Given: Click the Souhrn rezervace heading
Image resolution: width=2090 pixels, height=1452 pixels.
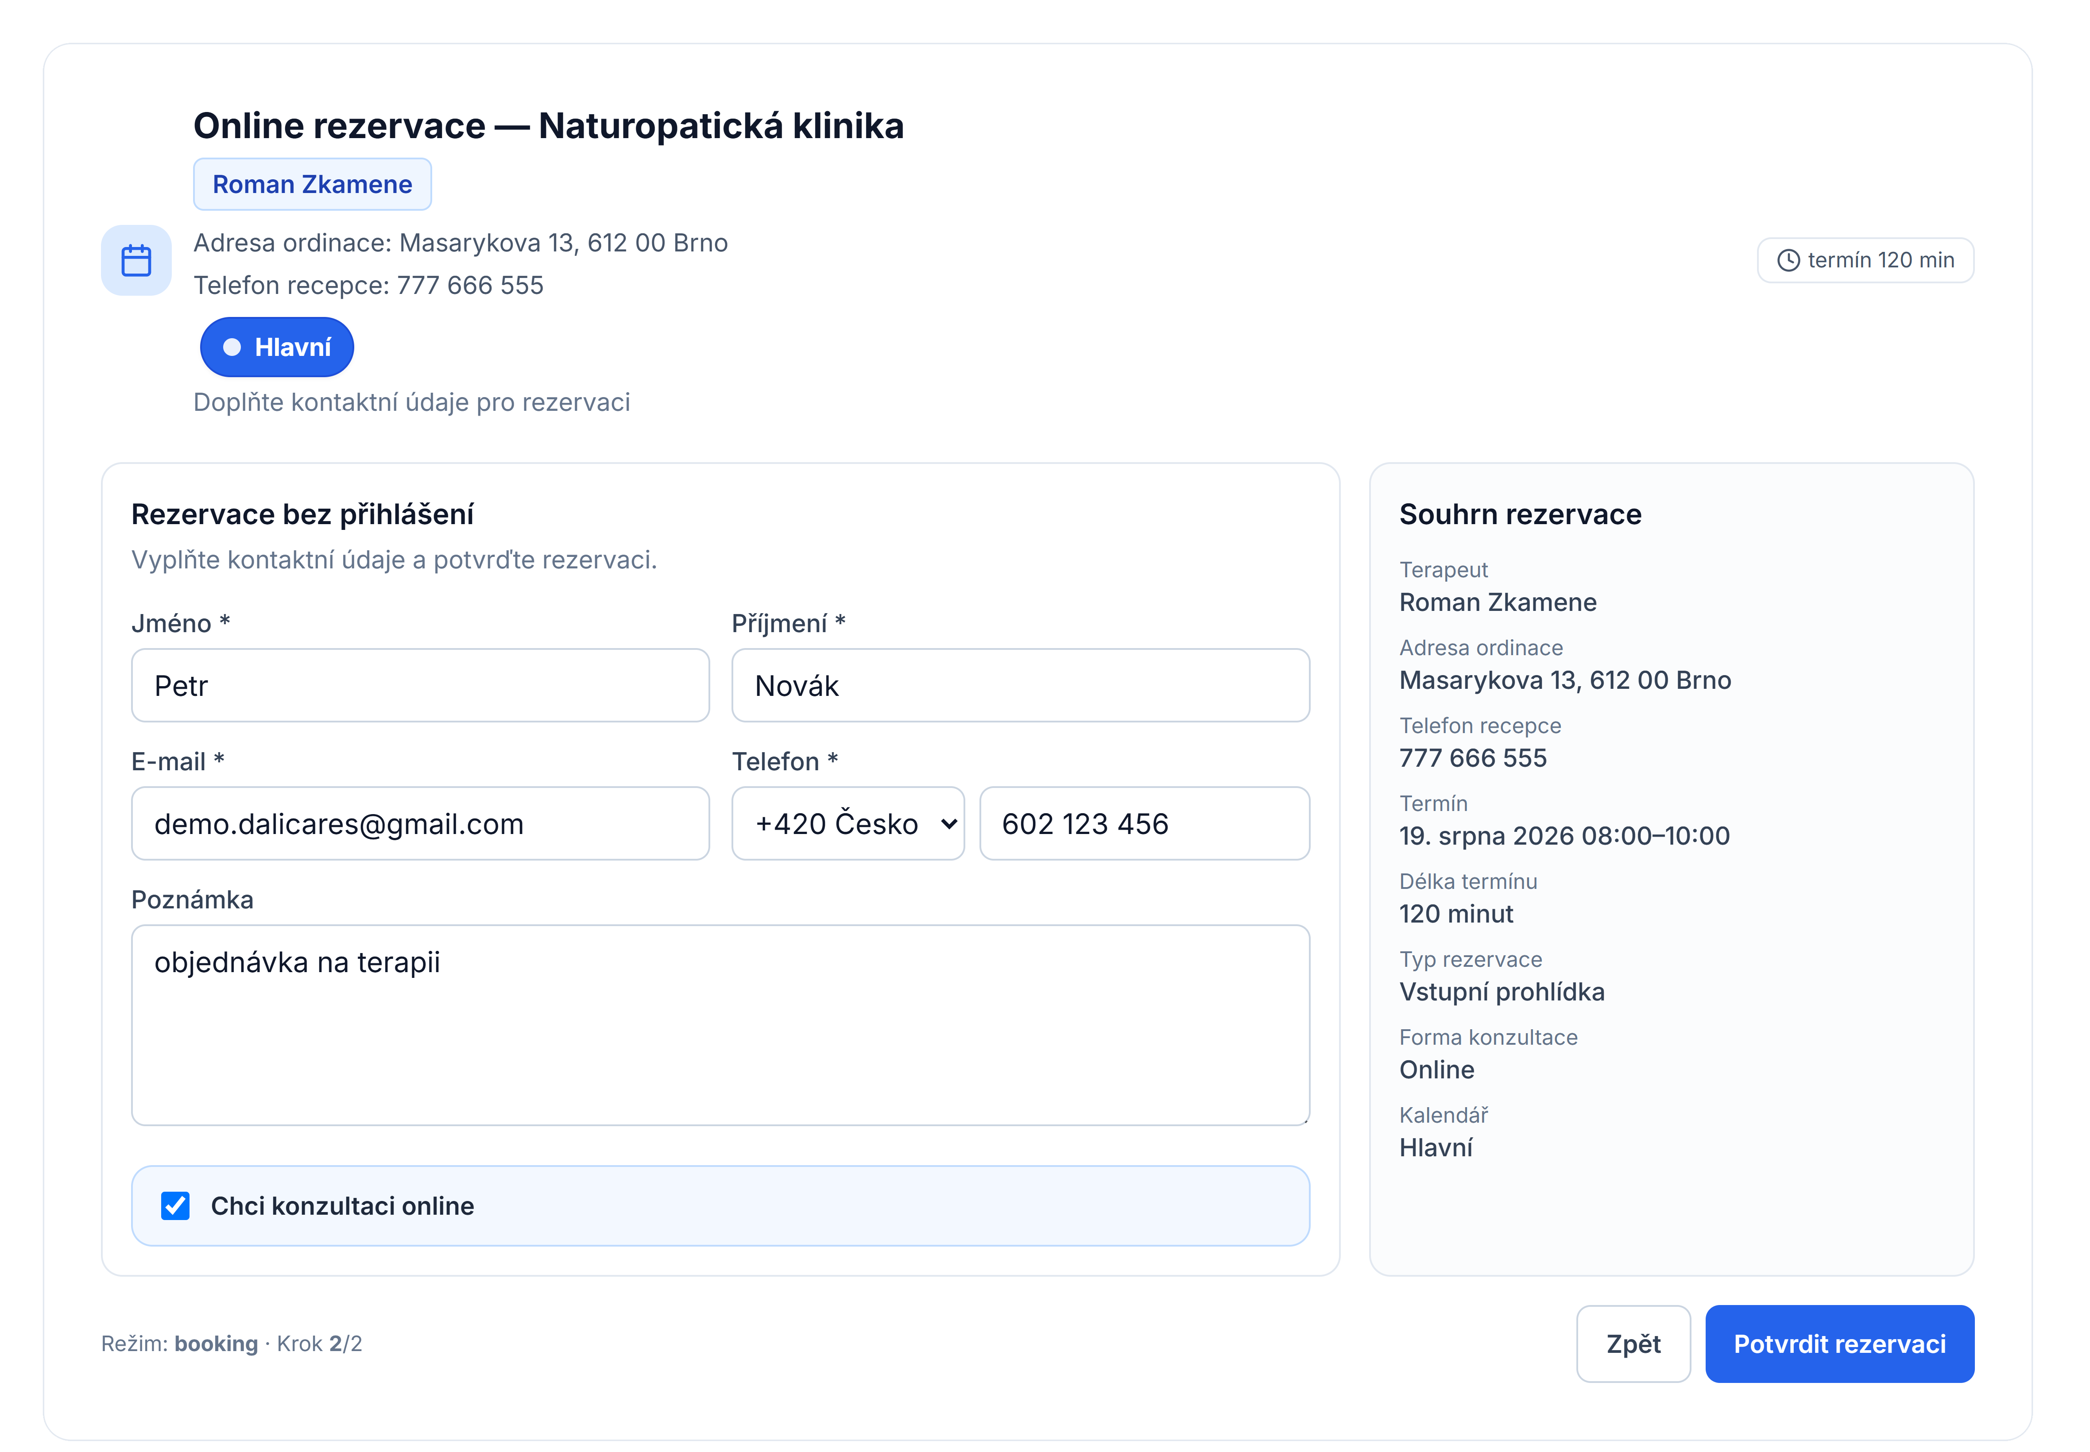Looking at the screenshot, I should pos(1520,514).
